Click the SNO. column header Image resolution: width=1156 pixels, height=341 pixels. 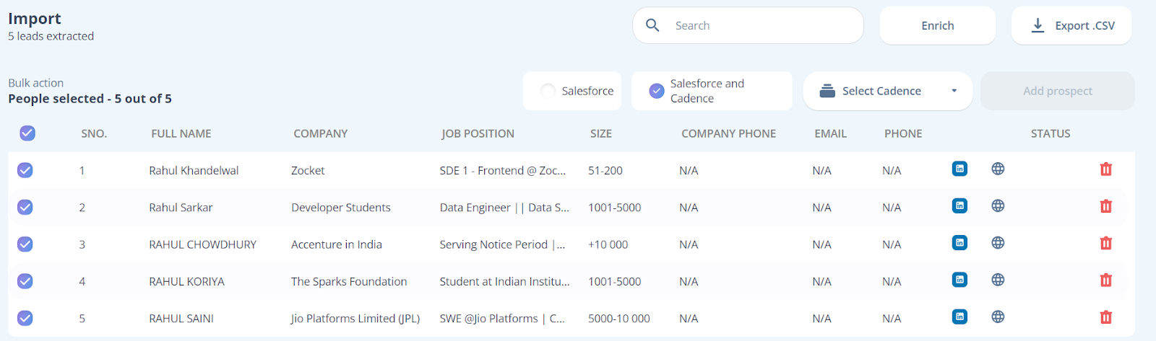click(94, 133)
